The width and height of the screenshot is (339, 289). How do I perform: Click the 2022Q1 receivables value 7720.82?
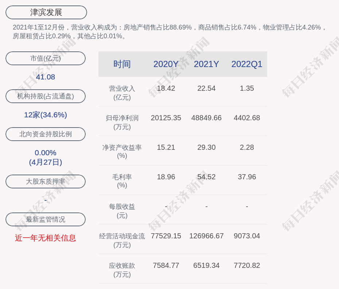point(247,265)
